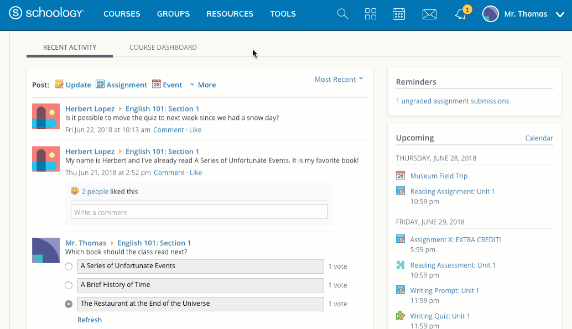Click the Write a comment field
572x329 pixels.
pyautogui.click(x=199, y=212)
